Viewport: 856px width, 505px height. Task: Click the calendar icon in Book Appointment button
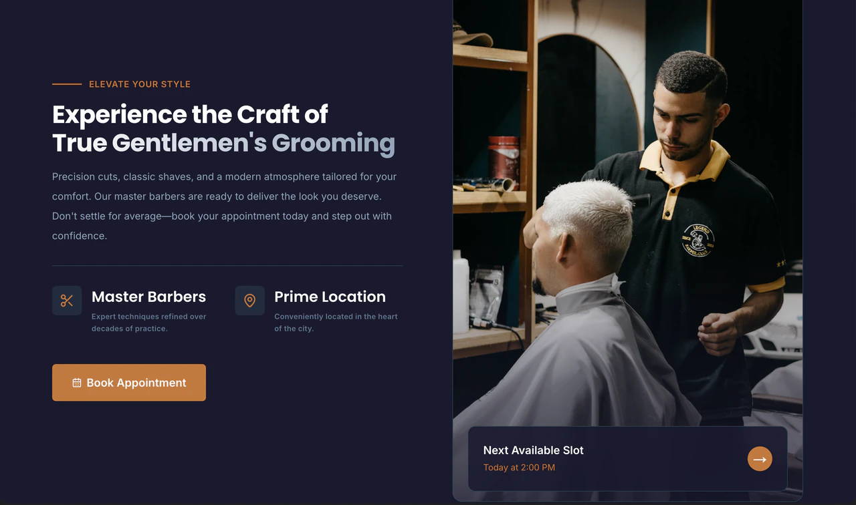pyautogui.click(x=77, y=383)
